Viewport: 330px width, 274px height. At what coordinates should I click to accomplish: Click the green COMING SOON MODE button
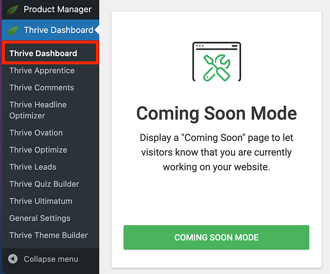pos(216,237)
